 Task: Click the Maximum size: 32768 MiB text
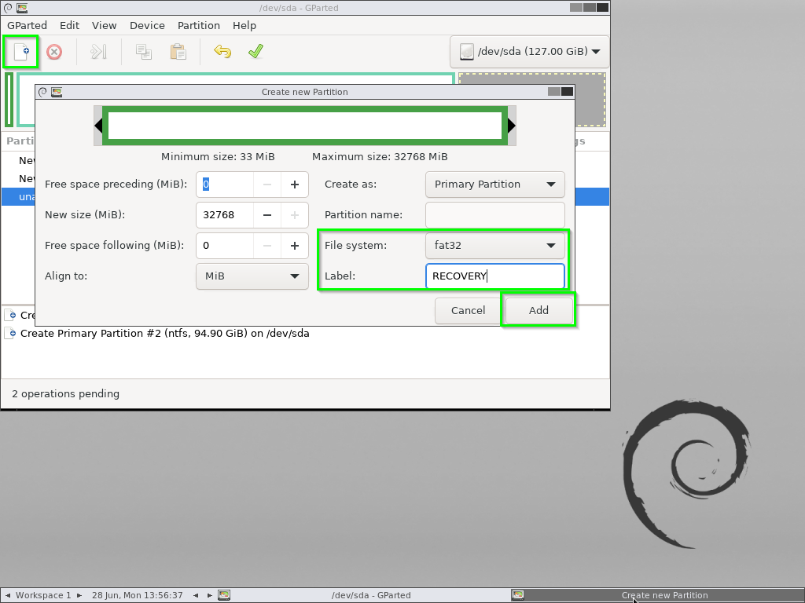pyautogui.click(x=380, y=157)
